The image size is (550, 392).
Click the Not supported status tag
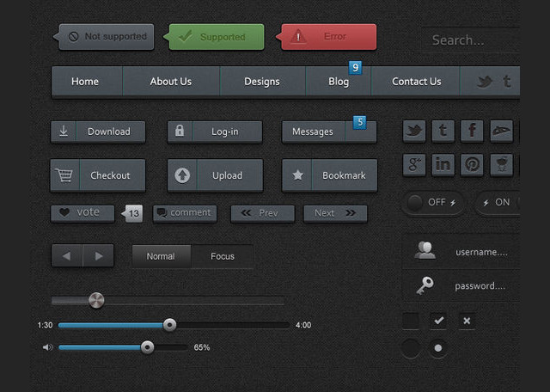(x=103, y=37)
